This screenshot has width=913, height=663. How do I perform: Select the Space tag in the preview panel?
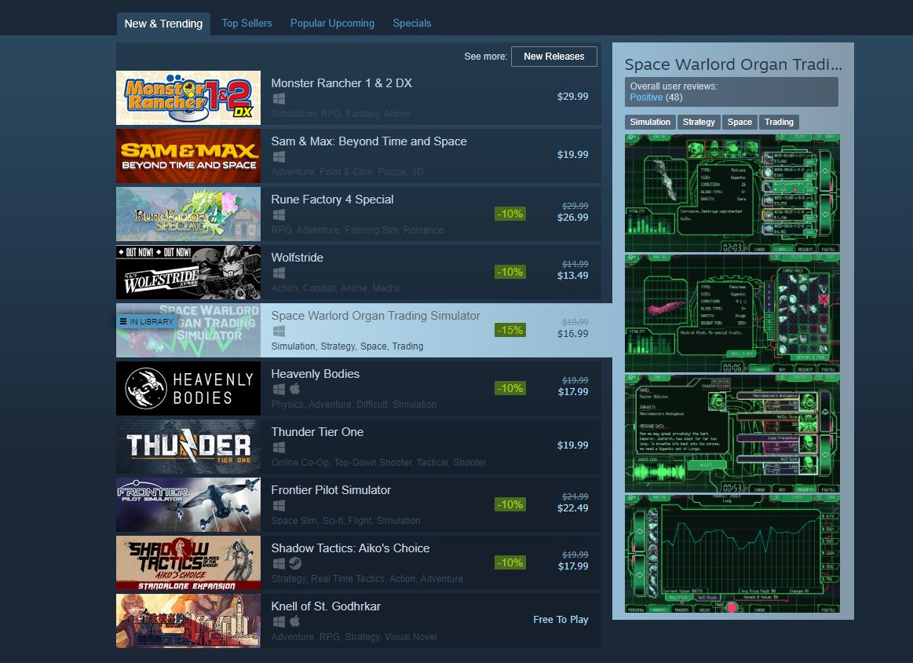[740, 122]
